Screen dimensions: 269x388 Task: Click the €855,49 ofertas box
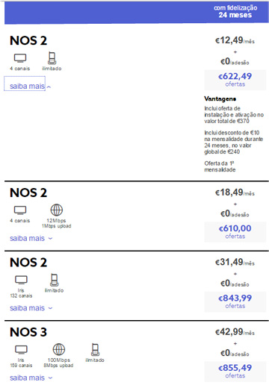click(x=235, y=371)
